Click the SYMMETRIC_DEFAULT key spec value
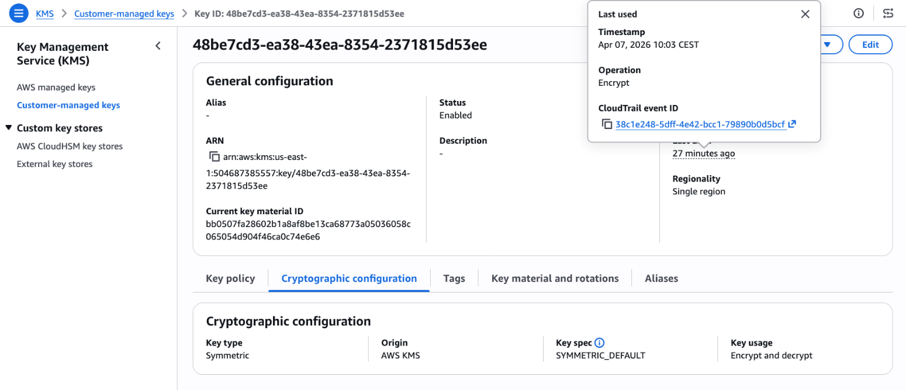This screenshot has height=390, width=906. (x=600, y=356)
